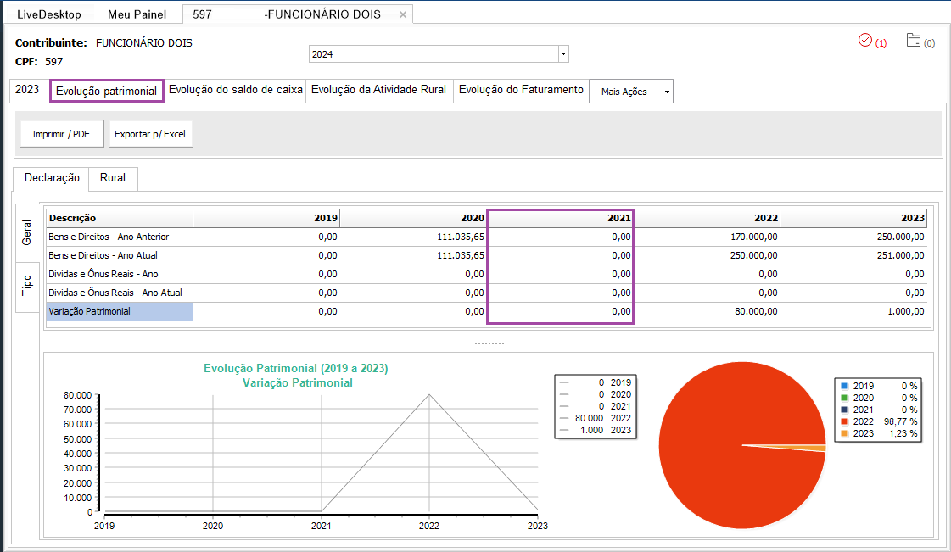The width and height of the screenshot is (951, 552).
Task: Open the 2023 tab
Action: click(x=27, y=90)
